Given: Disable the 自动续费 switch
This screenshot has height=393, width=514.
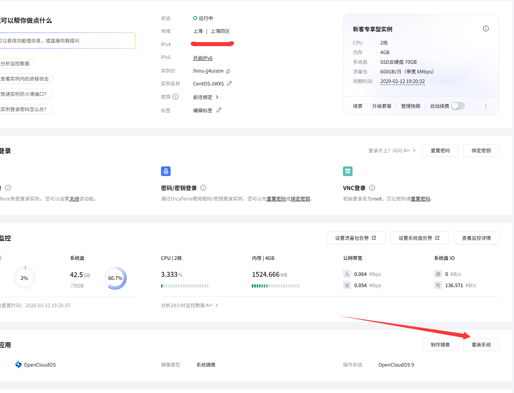Looking at the screenshot, I should [x=457, y=106].
